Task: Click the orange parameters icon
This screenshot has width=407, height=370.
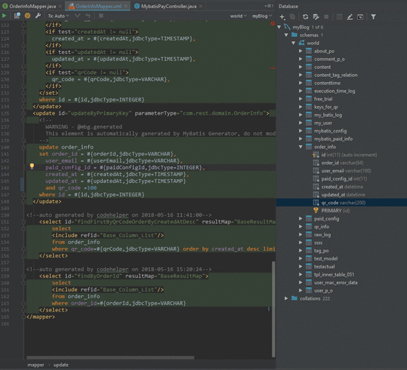Action: click(27, 16)
